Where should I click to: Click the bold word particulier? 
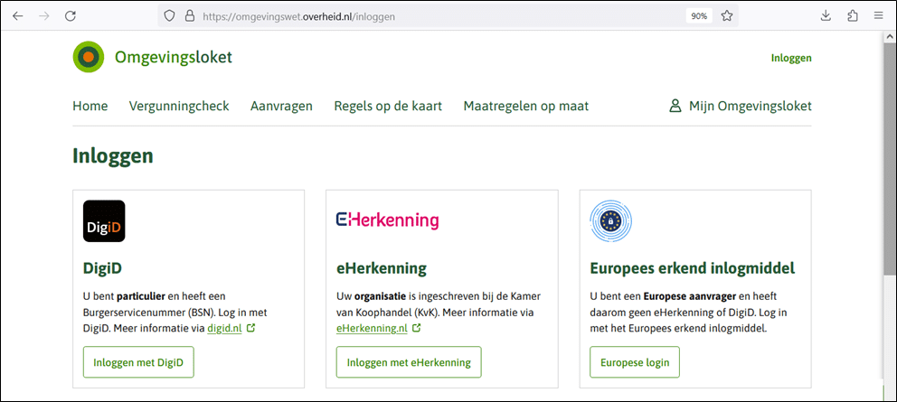tap(141, 297)
